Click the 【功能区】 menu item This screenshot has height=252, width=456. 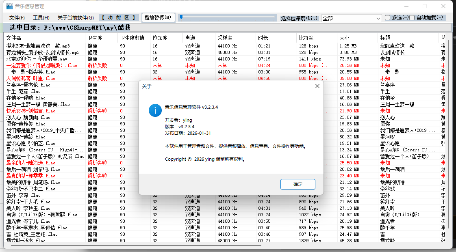click(118, 18)
